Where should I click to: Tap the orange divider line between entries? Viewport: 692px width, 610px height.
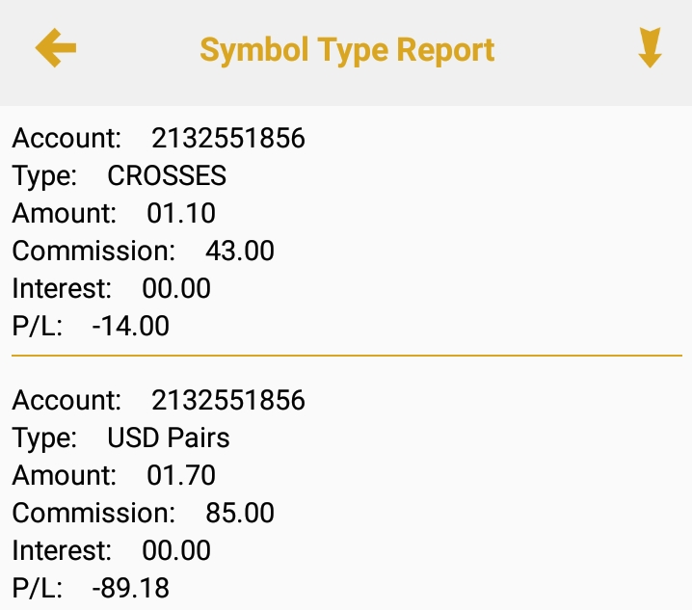(347, 356)
